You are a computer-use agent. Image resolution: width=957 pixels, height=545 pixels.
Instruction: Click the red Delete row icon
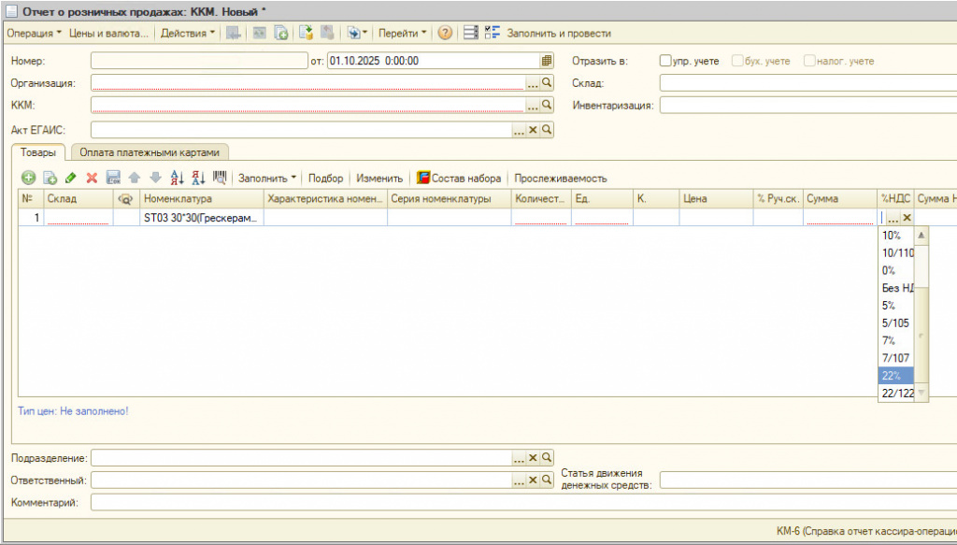tap(92, 178)
